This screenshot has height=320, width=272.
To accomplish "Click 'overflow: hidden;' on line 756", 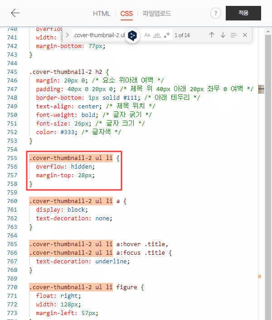I will [x=65, y=166].
